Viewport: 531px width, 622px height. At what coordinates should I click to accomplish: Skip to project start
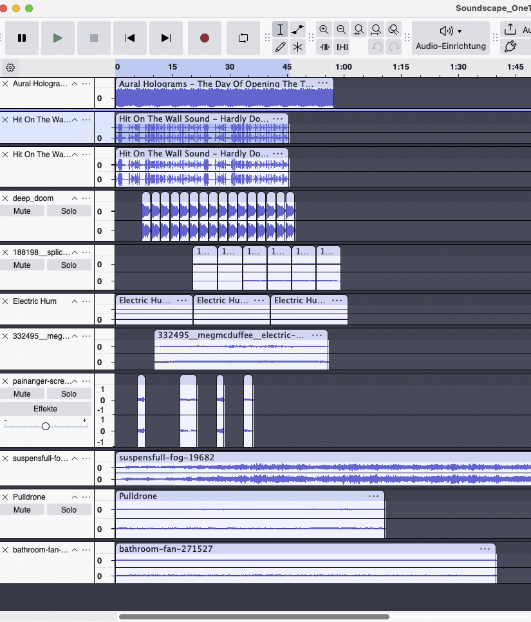click(130, 38)
